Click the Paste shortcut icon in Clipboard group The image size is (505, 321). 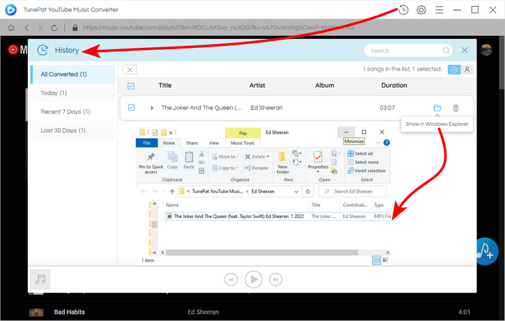(201, 171)
